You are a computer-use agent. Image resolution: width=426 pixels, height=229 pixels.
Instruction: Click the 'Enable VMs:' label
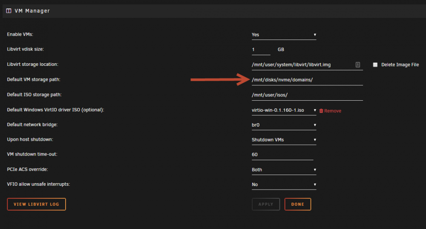click(20, 34)
